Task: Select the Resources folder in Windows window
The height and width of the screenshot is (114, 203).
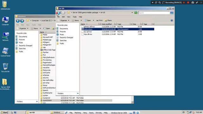Action: pos(47,70)
